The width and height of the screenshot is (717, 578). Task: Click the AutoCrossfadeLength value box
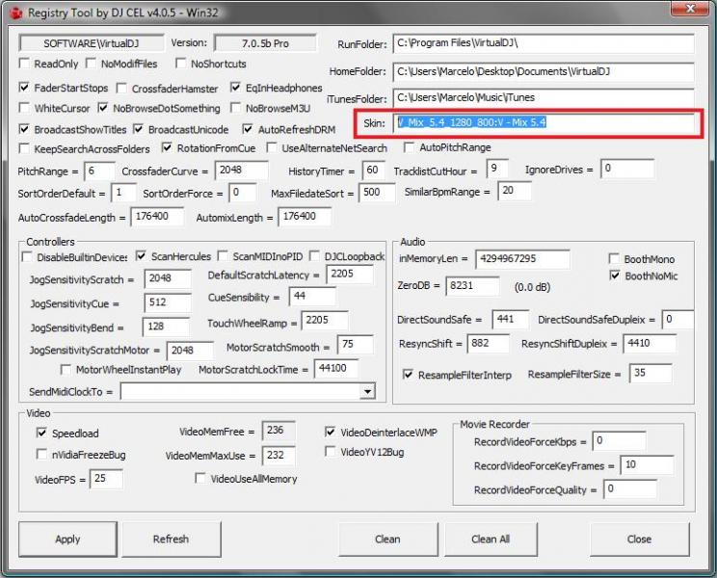[157, 216]
